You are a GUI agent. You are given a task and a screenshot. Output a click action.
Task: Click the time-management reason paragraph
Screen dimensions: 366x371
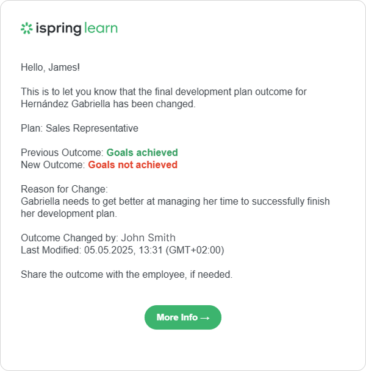tap(175, 208)
